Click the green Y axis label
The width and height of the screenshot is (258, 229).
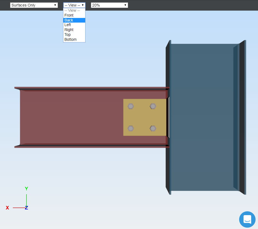26,188
